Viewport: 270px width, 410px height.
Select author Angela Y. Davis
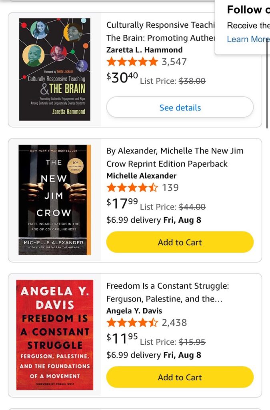(x=134, y=311)
